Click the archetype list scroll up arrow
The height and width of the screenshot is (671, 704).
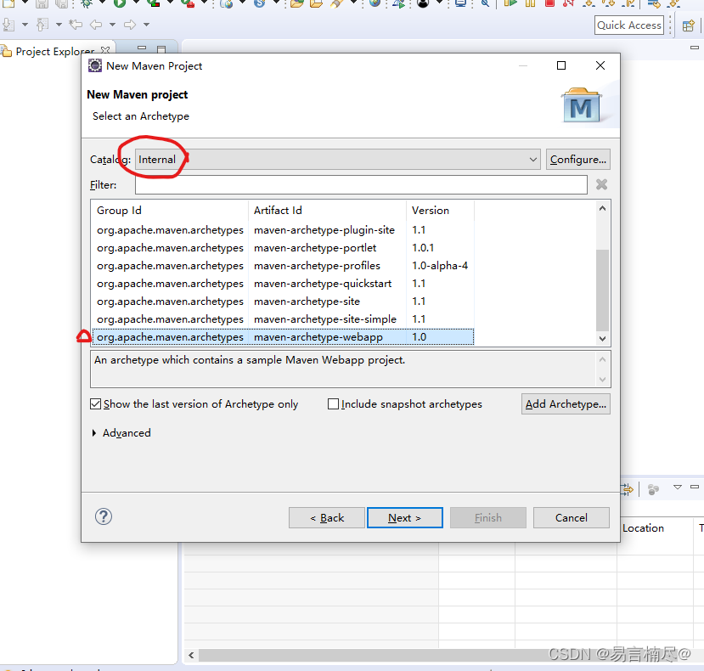click(602, 208)
